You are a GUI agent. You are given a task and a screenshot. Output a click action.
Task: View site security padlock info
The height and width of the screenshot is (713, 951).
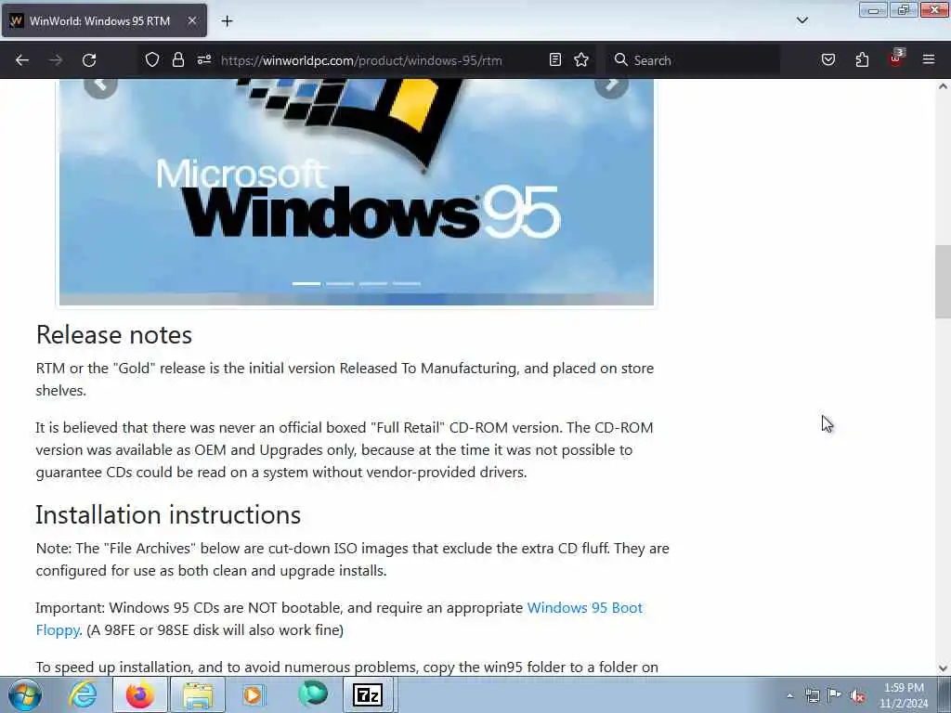click(x=177, y=59)
